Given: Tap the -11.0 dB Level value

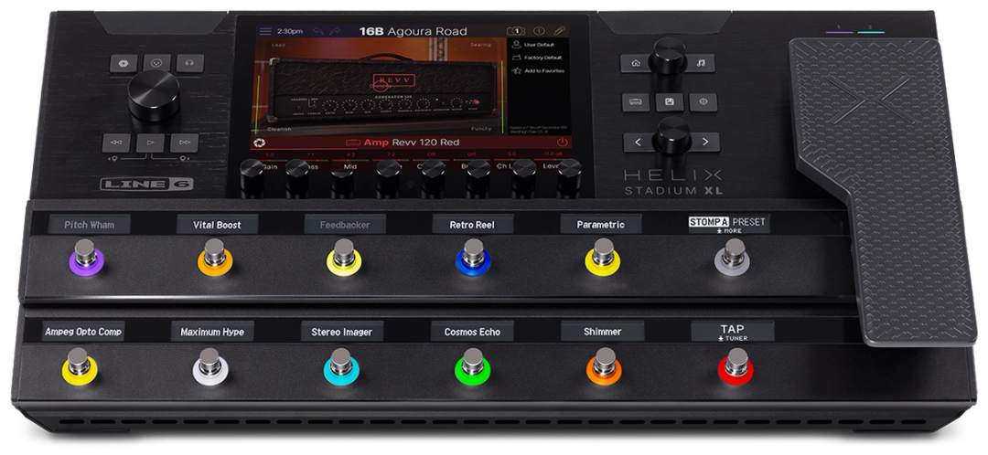Looking at the screenshot, I should (x=553, y=154).
